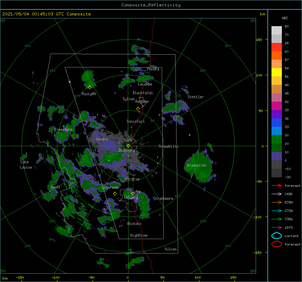Viewport: 302px width, 282px height.
Task: Click the current legend label
Action: (x=292, y=236)
